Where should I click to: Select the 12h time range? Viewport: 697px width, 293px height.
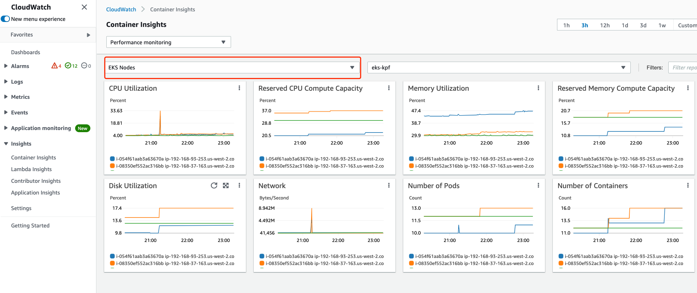[x=605, y=25]
